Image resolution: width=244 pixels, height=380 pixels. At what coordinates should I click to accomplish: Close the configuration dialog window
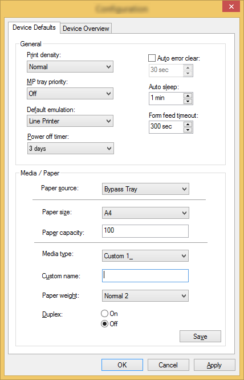(231, 6)
